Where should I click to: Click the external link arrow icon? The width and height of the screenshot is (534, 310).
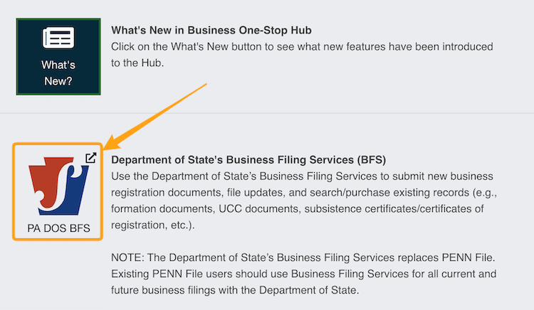click(x=90, y=157)
